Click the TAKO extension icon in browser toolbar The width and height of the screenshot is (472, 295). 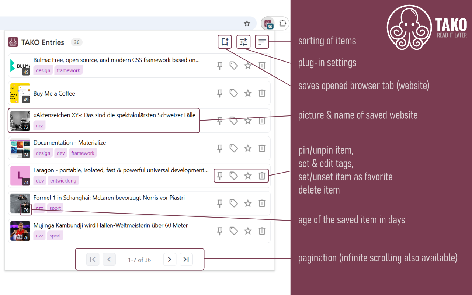[268, 24]
